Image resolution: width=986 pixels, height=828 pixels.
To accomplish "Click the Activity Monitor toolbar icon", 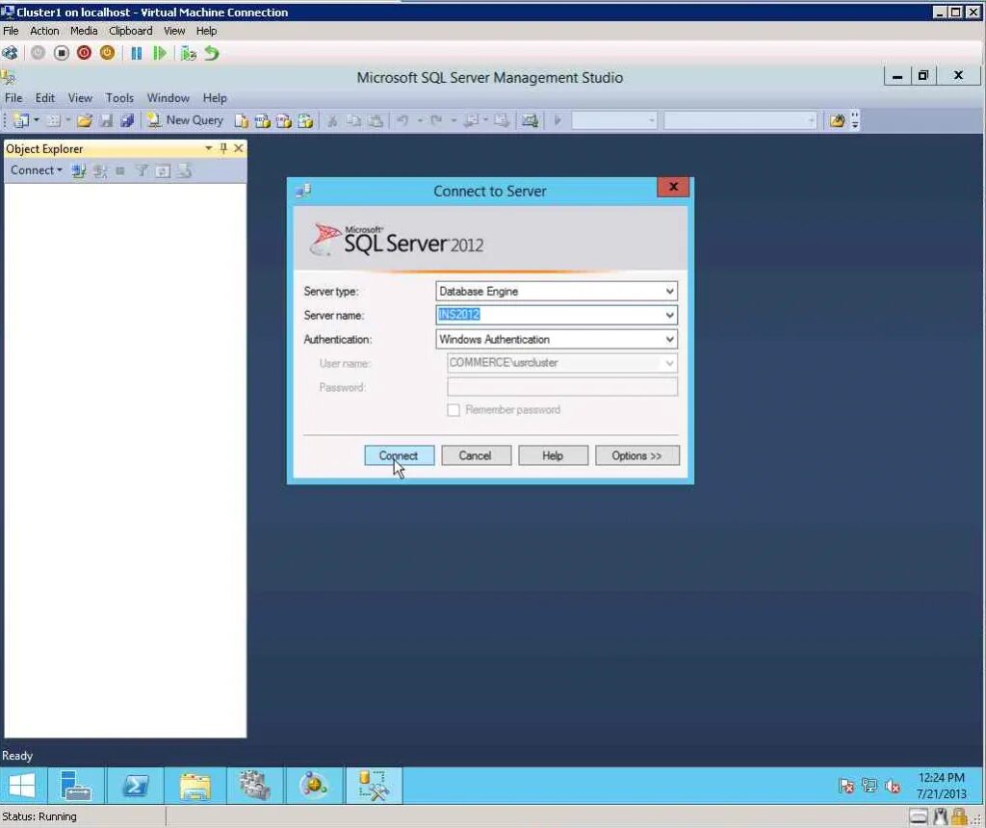I will tap(530, 120).
